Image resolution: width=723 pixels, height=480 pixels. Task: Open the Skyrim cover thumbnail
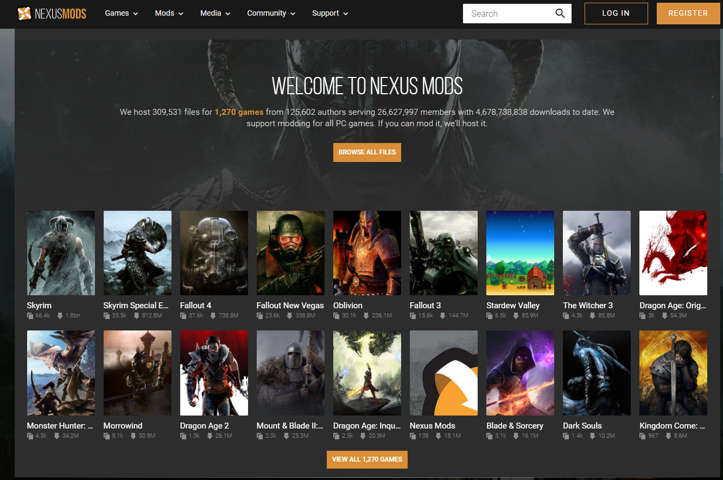(61, 253)
